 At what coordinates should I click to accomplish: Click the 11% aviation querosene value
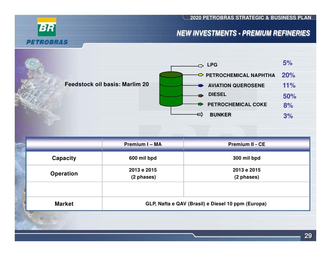289,85
